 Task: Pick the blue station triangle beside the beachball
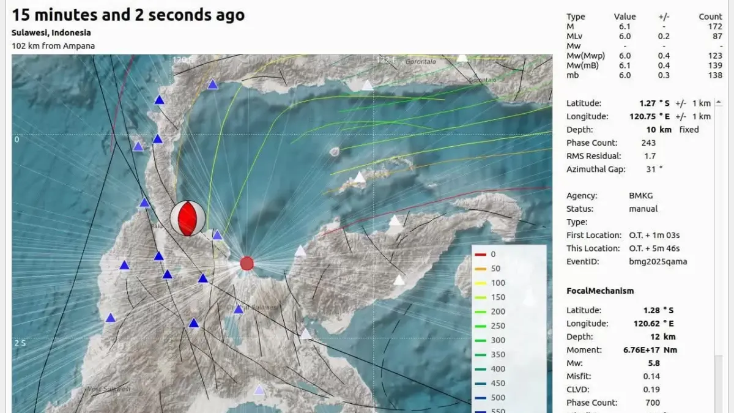217,234
